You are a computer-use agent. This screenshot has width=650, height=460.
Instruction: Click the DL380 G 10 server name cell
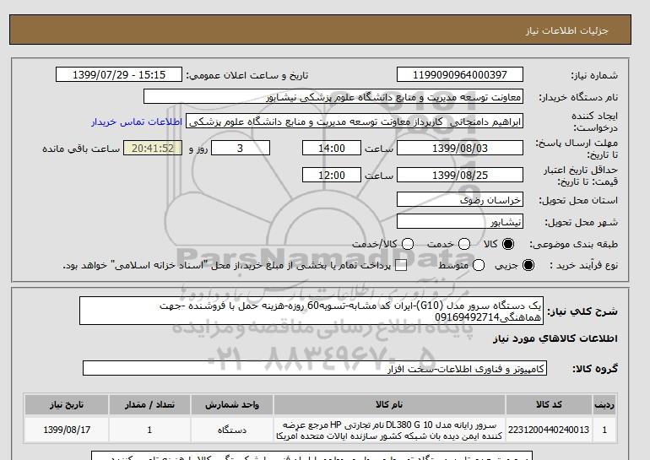click(x=389, y=430)
